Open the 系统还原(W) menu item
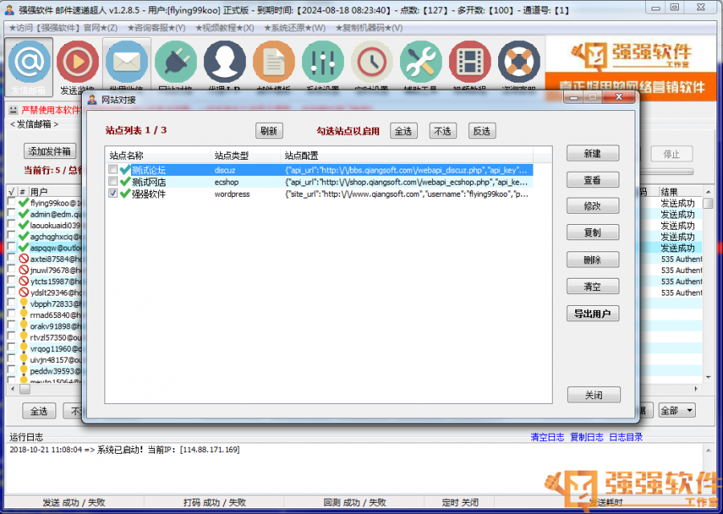The image size is (723, 514). 295,28
